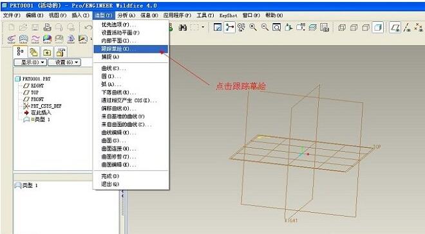Toggle shaded display mode icon
425x234 pixels.
pyautogui.click(x=377, y=28)
